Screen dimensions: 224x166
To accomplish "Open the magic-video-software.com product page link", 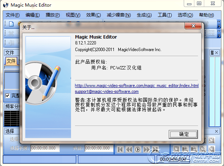I will point(137,86).
